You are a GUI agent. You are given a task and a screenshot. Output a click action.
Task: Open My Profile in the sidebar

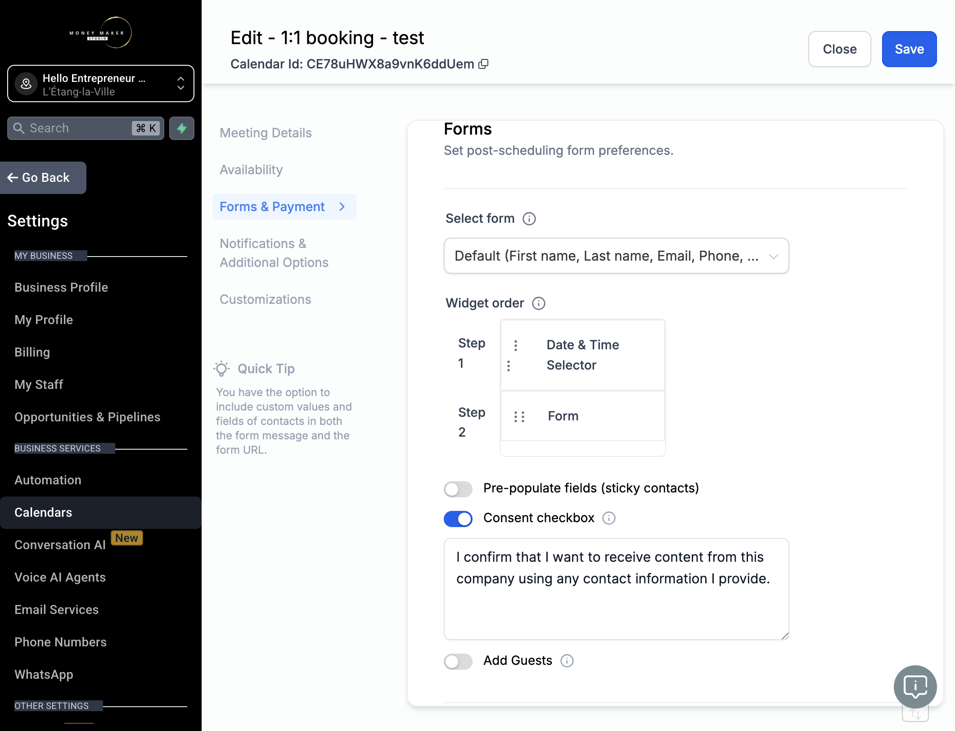coord(44,320)
